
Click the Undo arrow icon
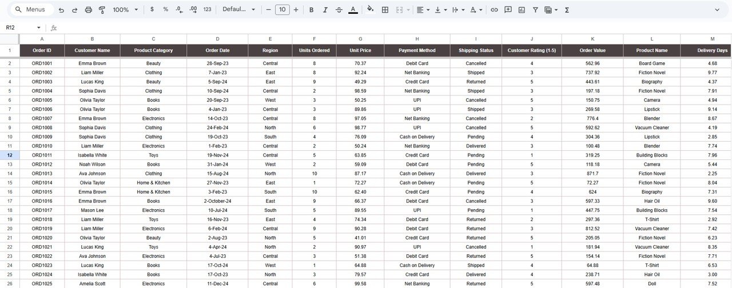pyautogui.click(x=61, y=10)
